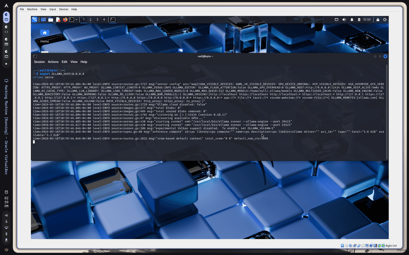Open the Home folder desktop icon

tap(45, 35)
